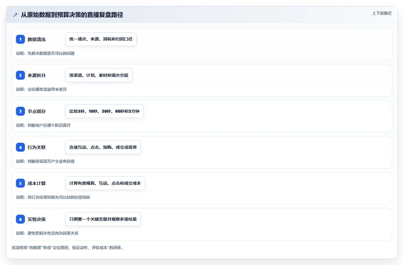Select step number badge 4

coord(20,147)
